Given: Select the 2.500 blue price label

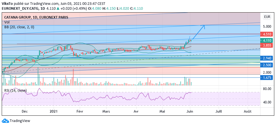Looking at the screenshot, I should click(x=267, y=65).
